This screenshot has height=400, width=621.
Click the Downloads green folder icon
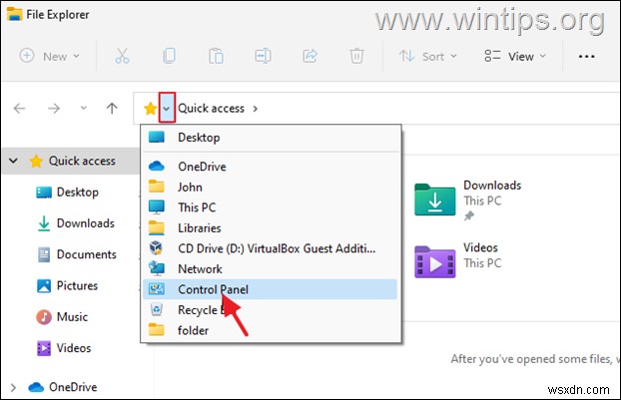435,200
